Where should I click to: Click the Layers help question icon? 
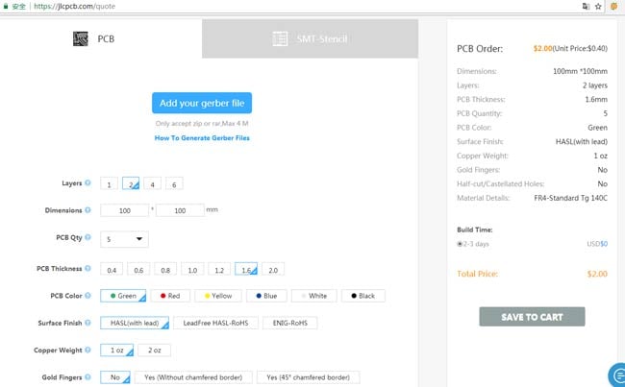pyautogui.click(x=88, y=183)
